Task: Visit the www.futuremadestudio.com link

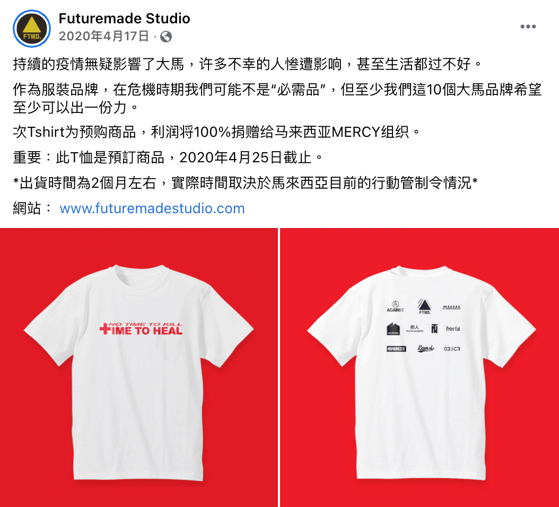Action: (152, 208)
